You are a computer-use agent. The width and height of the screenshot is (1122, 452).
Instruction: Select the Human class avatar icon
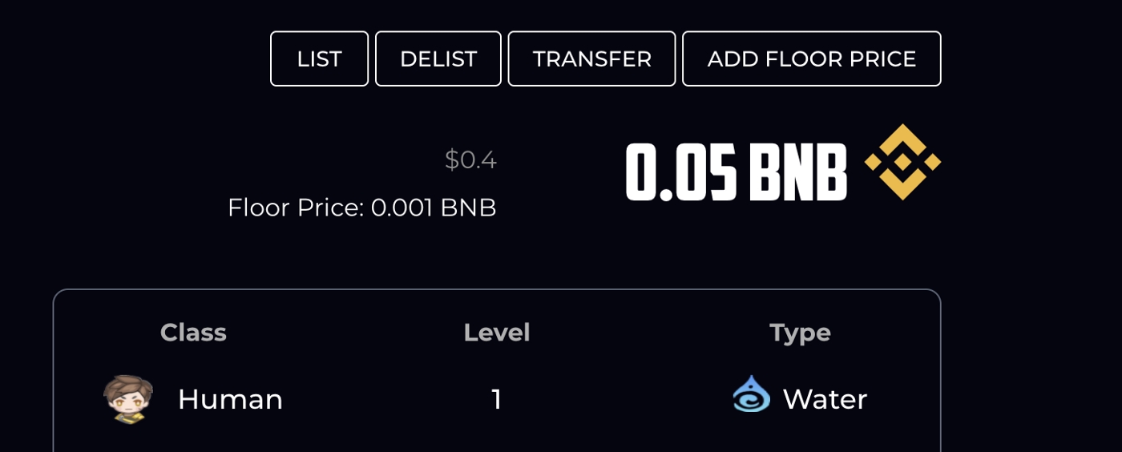coord(128,399)
